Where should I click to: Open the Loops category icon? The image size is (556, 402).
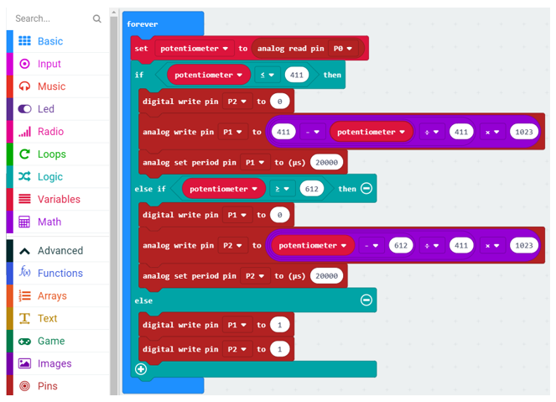24,154
